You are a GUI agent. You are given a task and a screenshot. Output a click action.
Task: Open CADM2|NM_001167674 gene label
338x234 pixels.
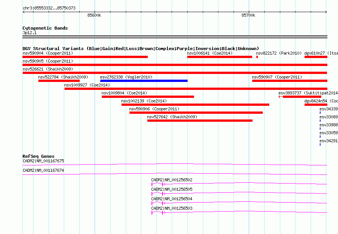pyautogui.click(x=43, y=170)
